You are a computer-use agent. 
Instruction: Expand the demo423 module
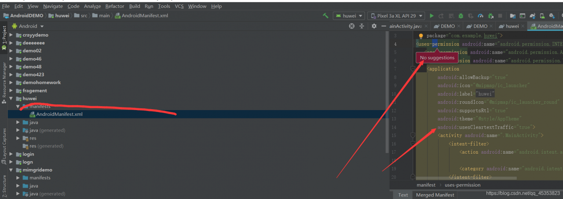[11, 74]
